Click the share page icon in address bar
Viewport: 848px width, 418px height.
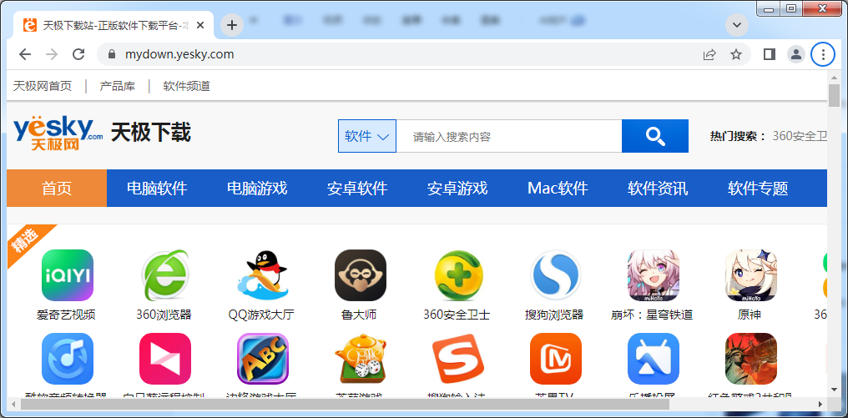[x=709, y=54]
